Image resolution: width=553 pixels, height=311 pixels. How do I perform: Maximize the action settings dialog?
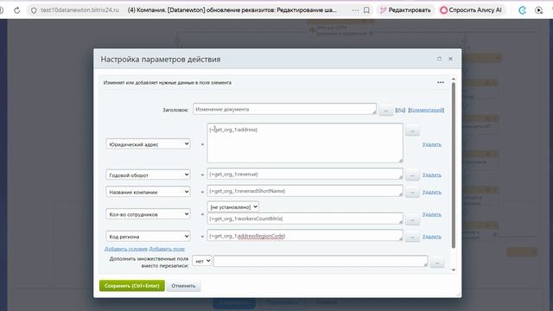tap(439, 59)
